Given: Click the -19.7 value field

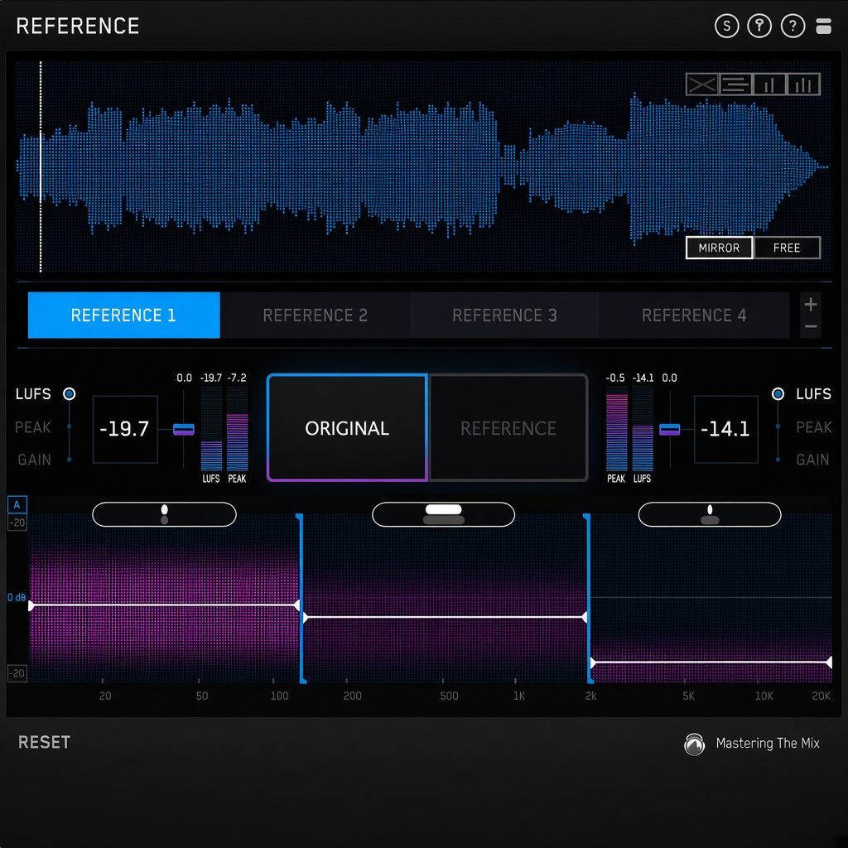Looking at the screenshot, I should coord(125,429).
